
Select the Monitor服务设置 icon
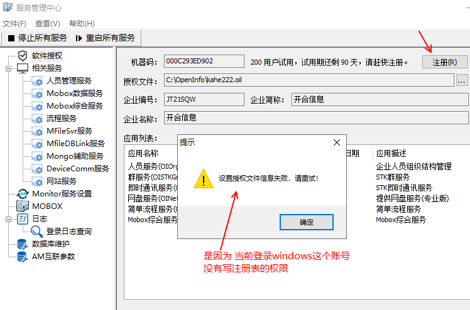click(23, 193)
